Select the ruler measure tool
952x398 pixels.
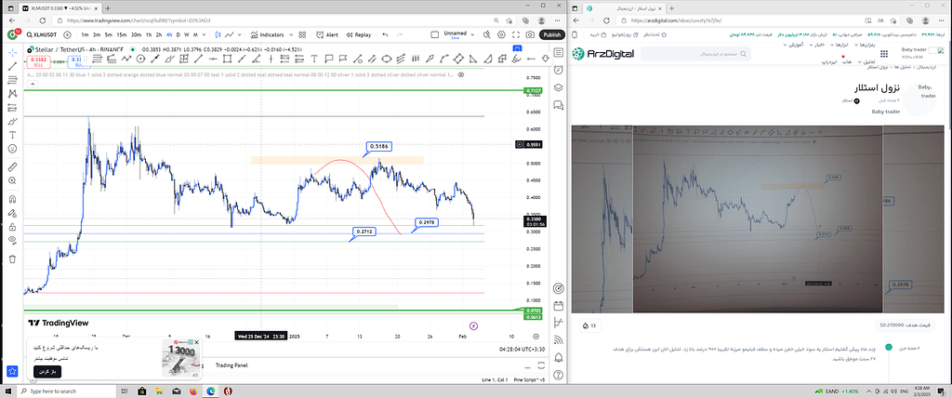coord(12,166)
